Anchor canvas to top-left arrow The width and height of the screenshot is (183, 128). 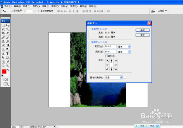pos(107,61)
